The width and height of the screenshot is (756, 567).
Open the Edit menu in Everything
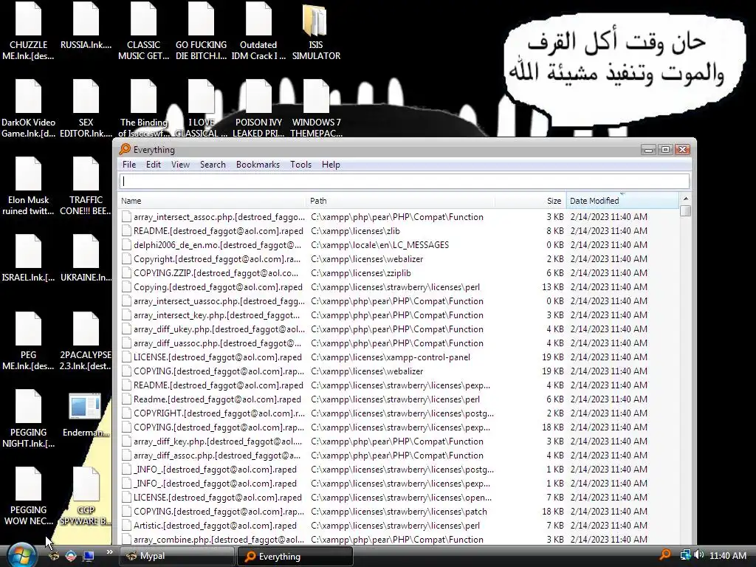[154, 165]
